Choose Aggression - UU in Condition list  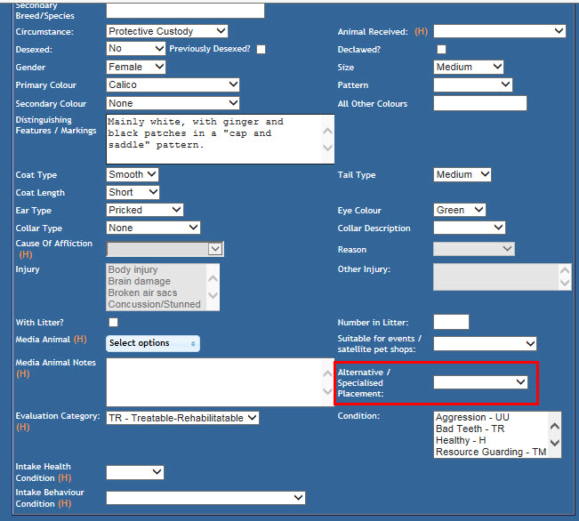472,417
